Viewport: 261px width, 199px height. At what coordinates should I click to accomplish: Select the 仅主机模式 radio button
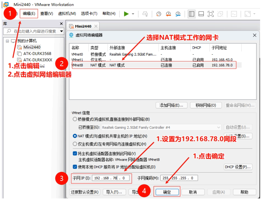coord(75,144)
